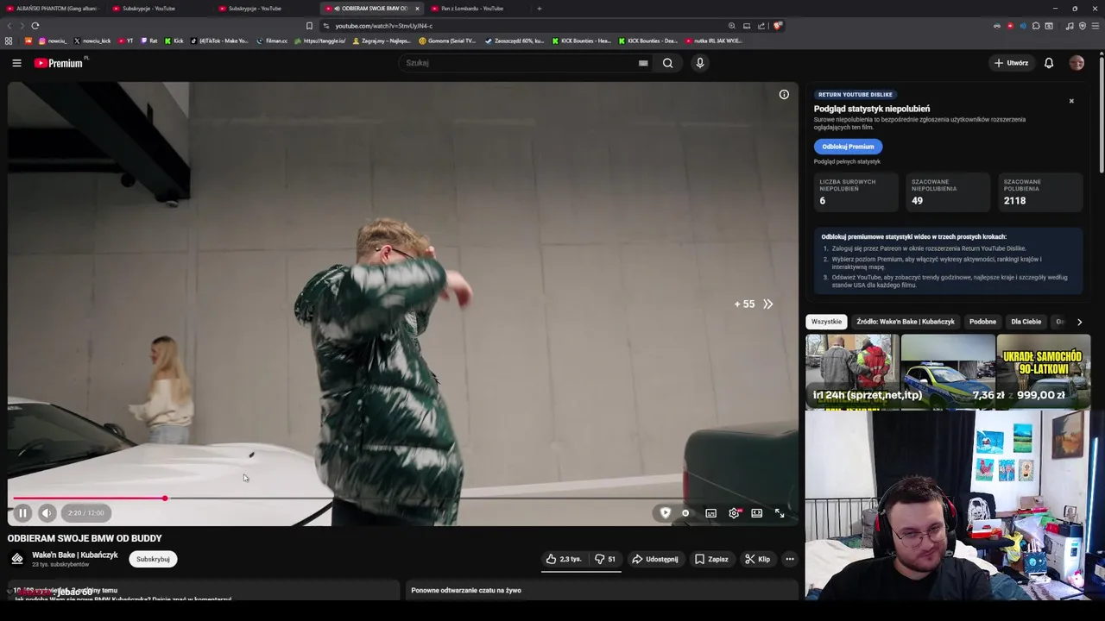Viewport: 1105px width, 621px height.
Task: Switch to theater mode
Action: (x=756, y=513)
